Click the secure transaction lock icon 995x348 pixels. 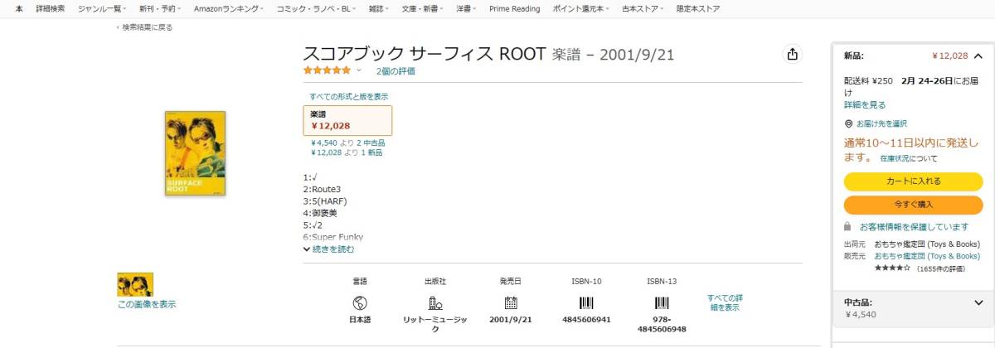coord(847,226)
